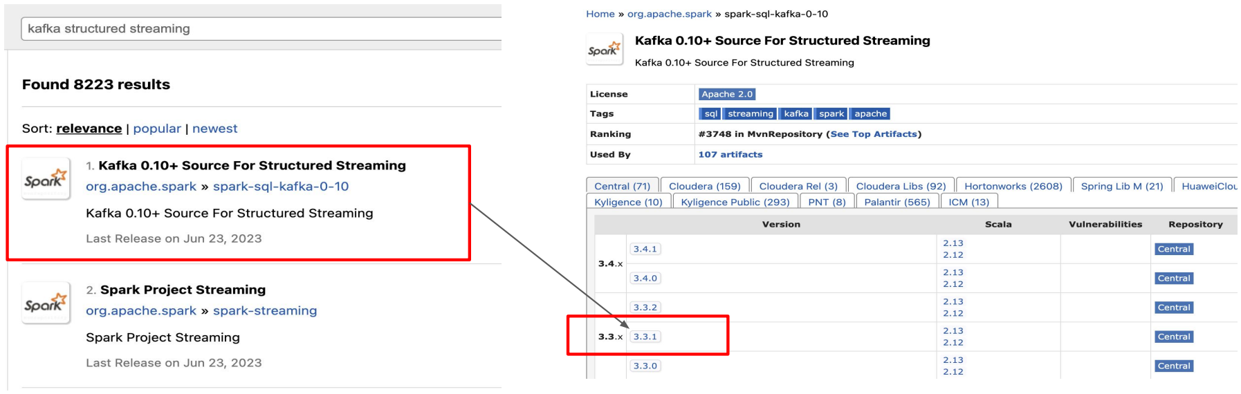Click Scala 2.12 for version 3.4.0
The image size is (1241, 394).
tap(953, 284)
